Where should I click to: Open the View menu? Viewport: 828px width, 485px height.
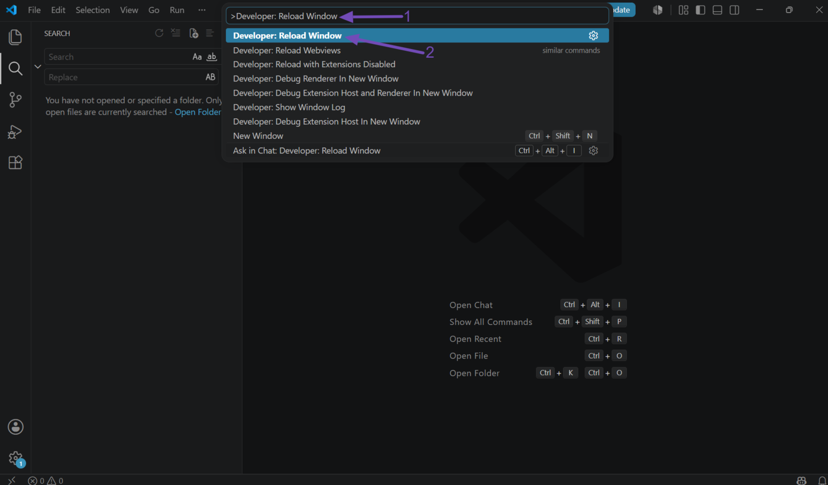click(129, 10)
